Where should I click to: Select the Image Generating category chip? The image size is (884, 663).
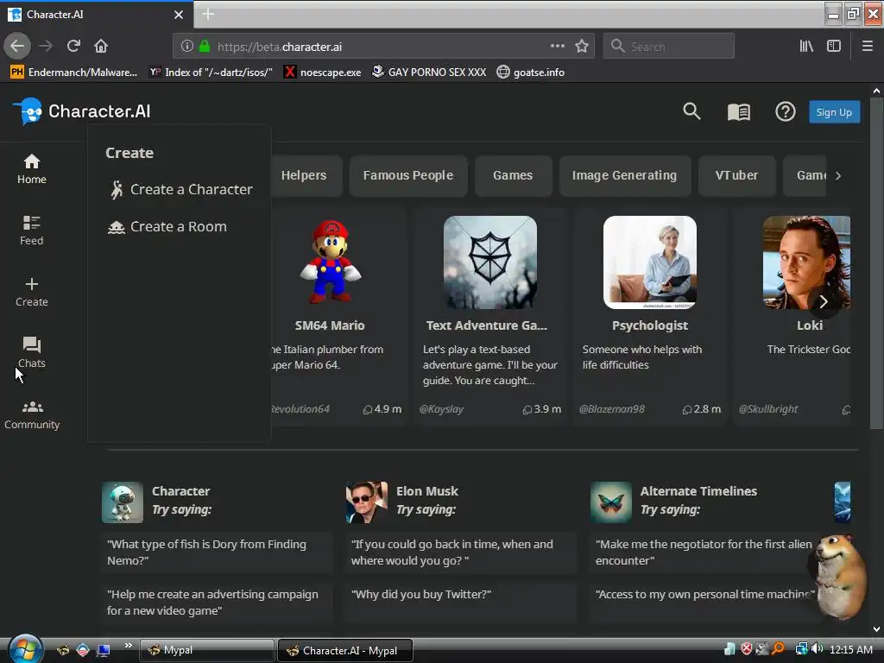[x=625, y=175]
